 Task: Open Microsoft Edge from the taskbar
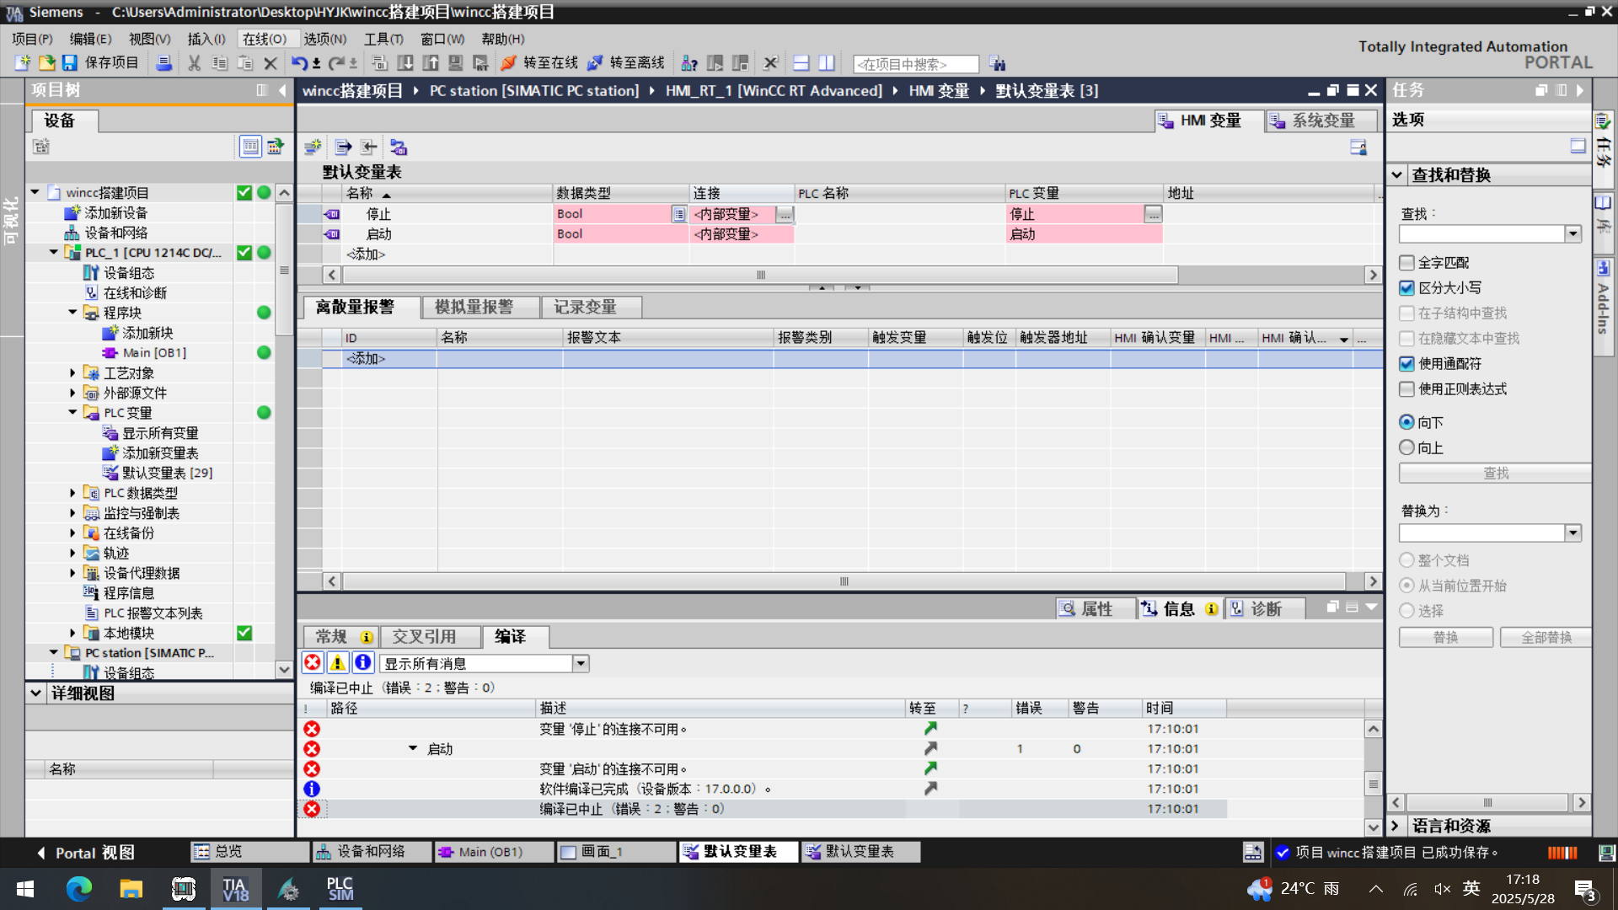(78, 889)
